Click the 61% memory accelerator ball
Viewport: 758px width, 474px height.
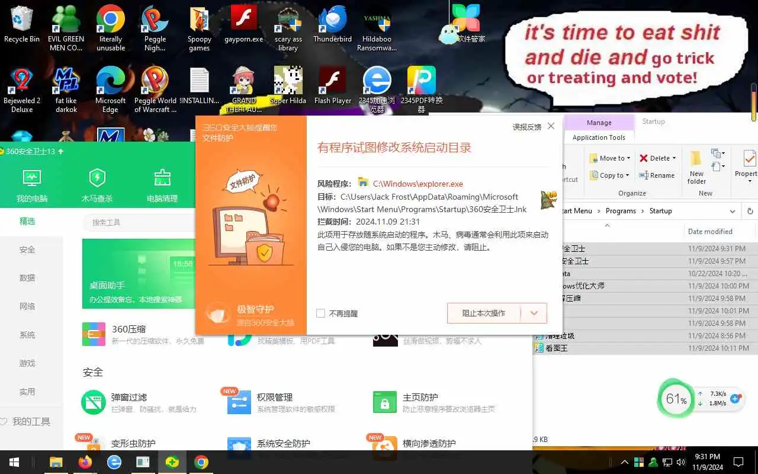click(x=676, y=399)
